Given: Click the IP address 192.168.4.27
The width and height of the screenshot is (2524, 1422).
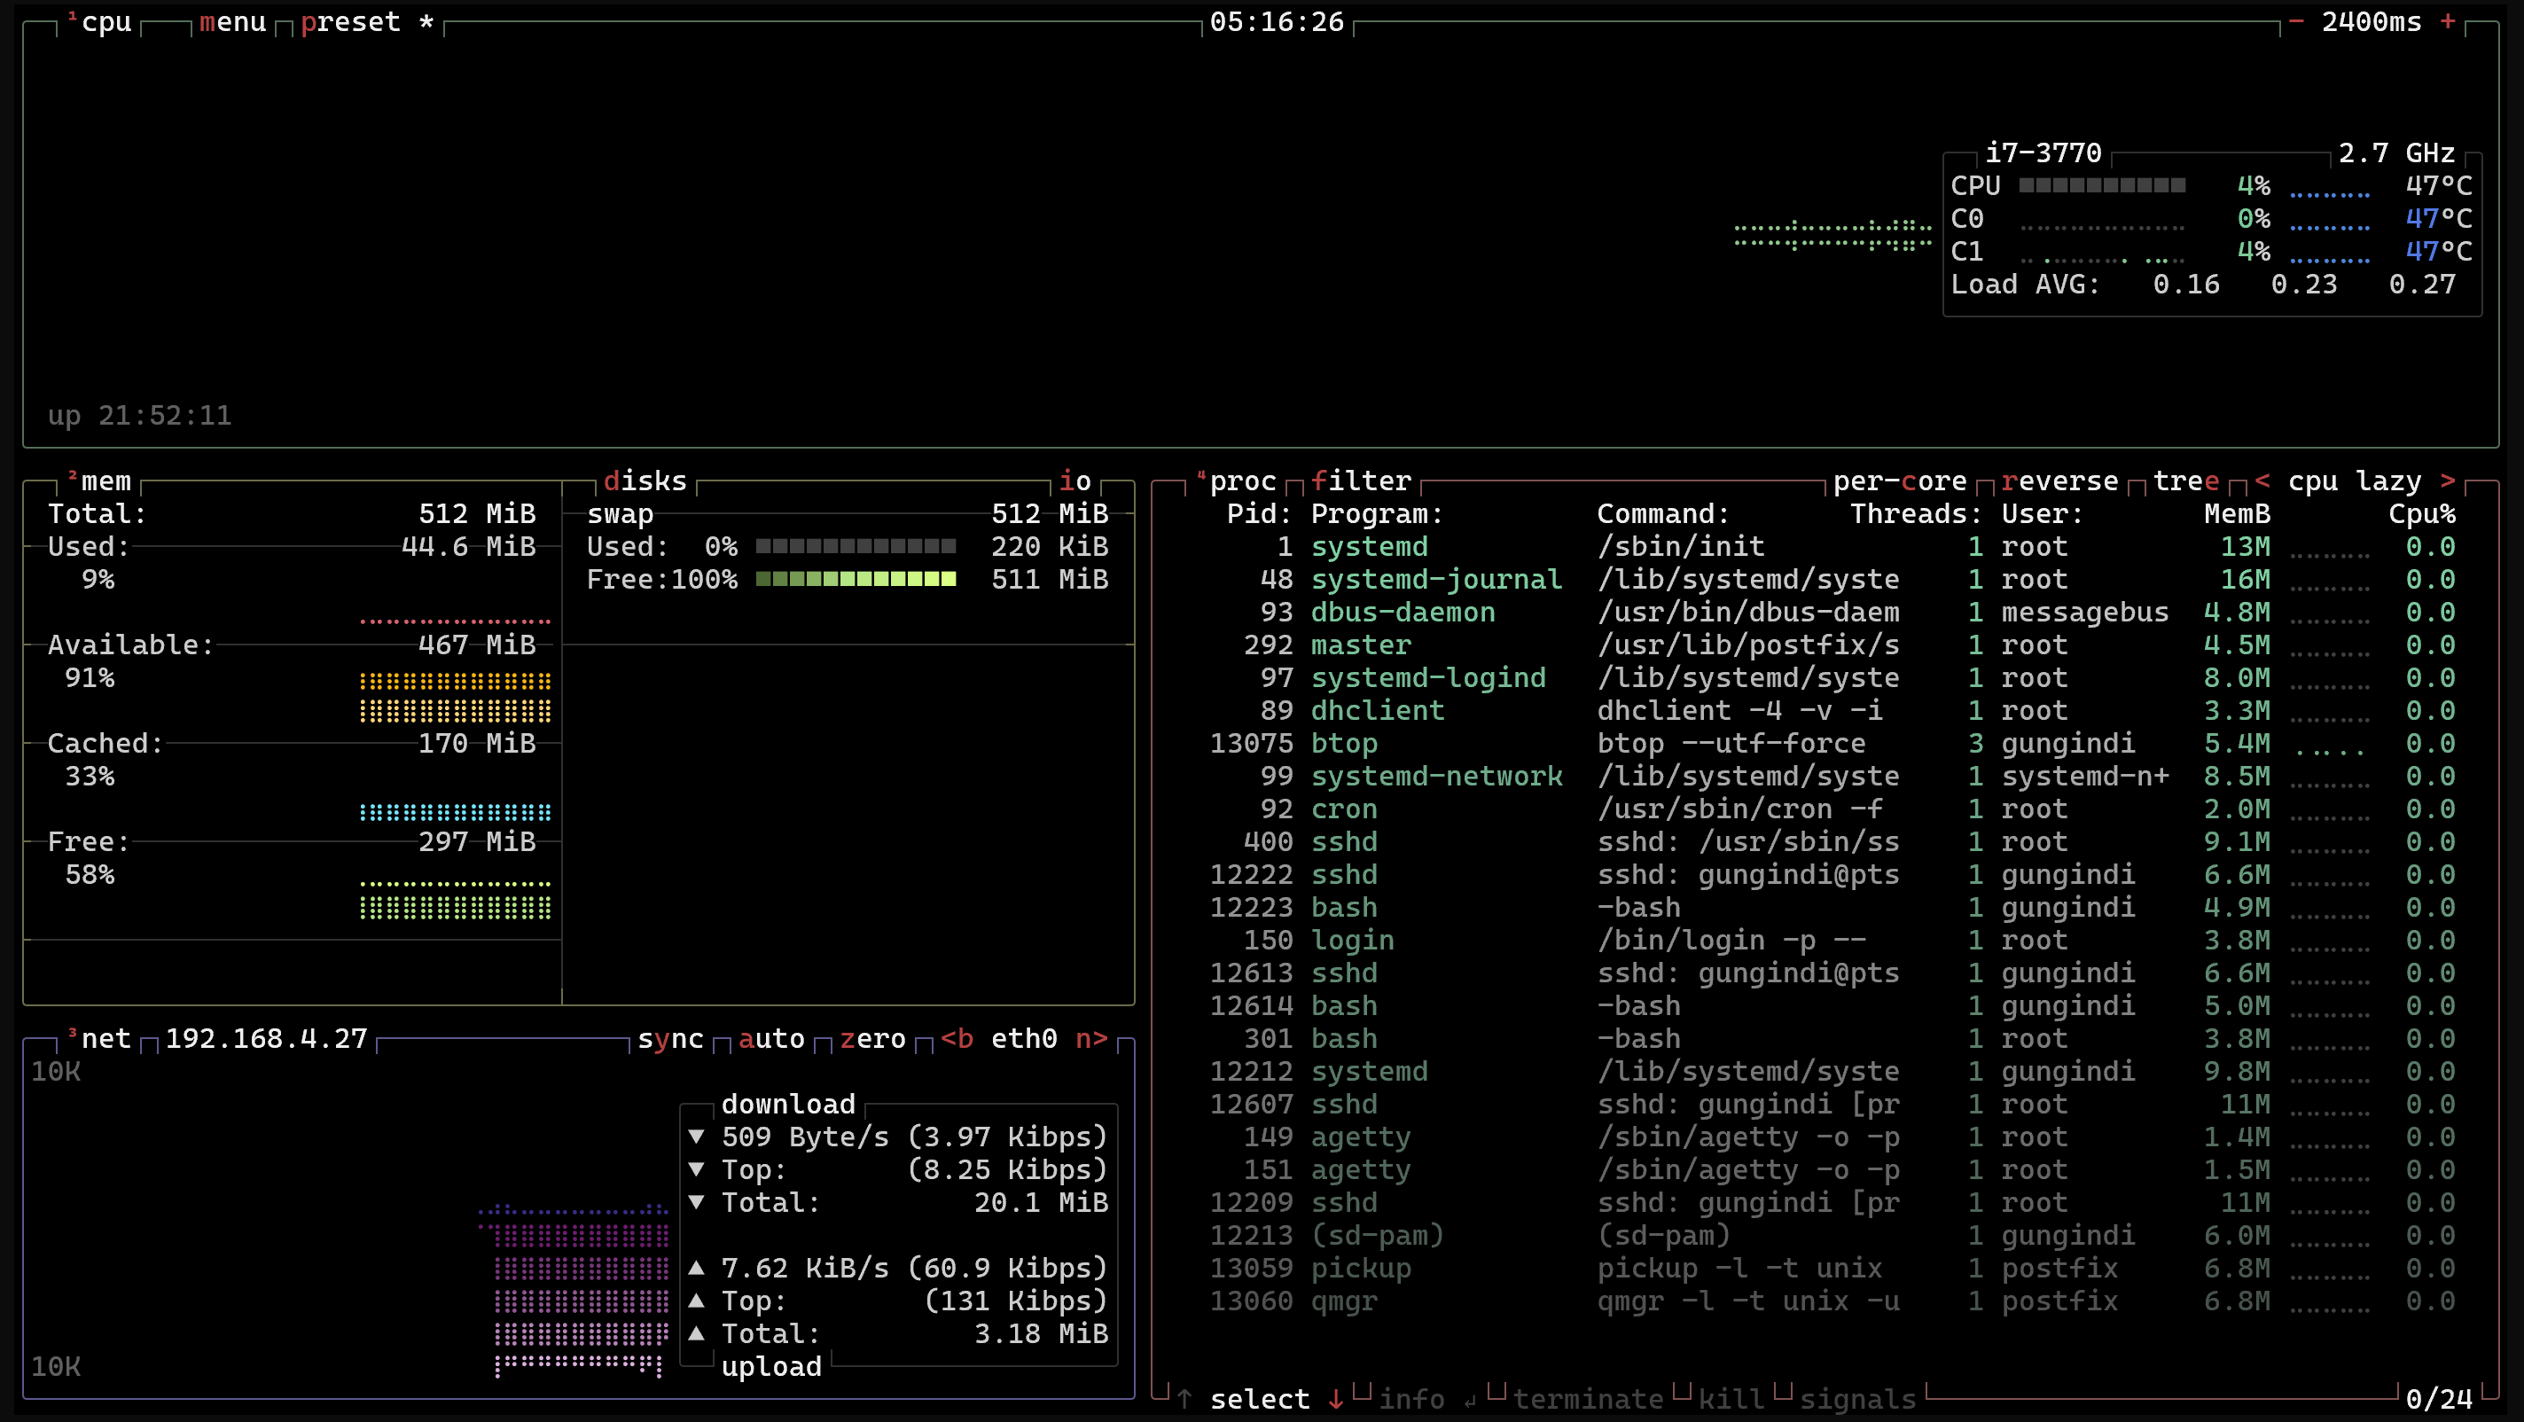Looking at the screenshot, I should point(266,1039).
